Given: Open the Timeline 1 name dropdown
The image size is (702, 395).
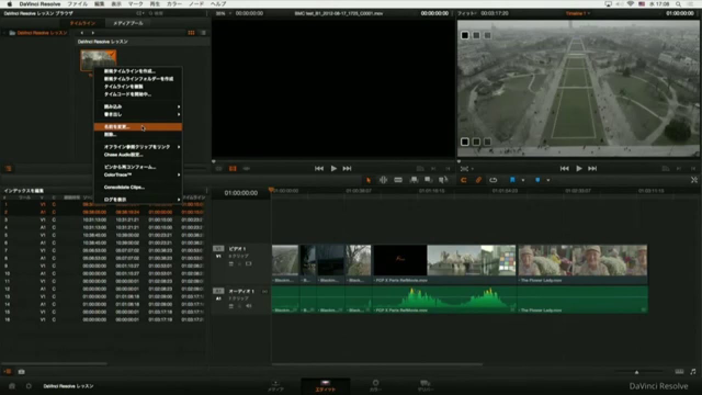Looking at the screenshot, I should [577, 13].
